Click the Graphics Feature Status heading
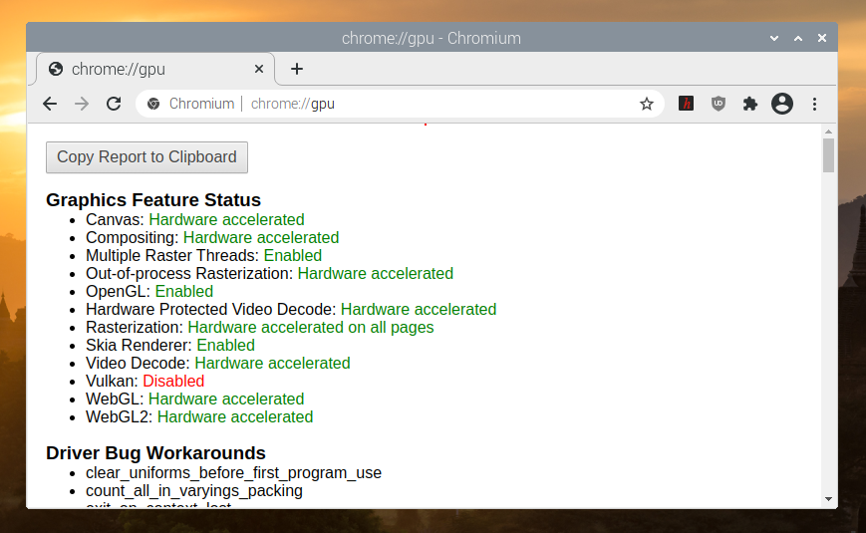Screen dimensions: 866x533 (x=153, y=200)
